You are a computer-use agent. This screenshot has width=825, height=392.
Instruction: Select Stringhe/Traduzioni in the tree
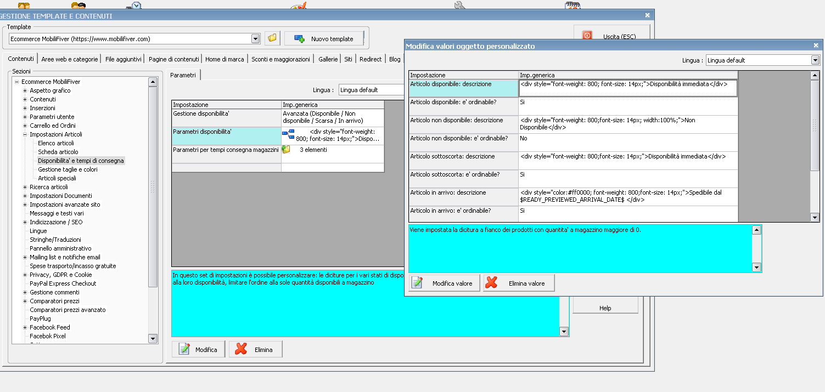coord(55,240)
